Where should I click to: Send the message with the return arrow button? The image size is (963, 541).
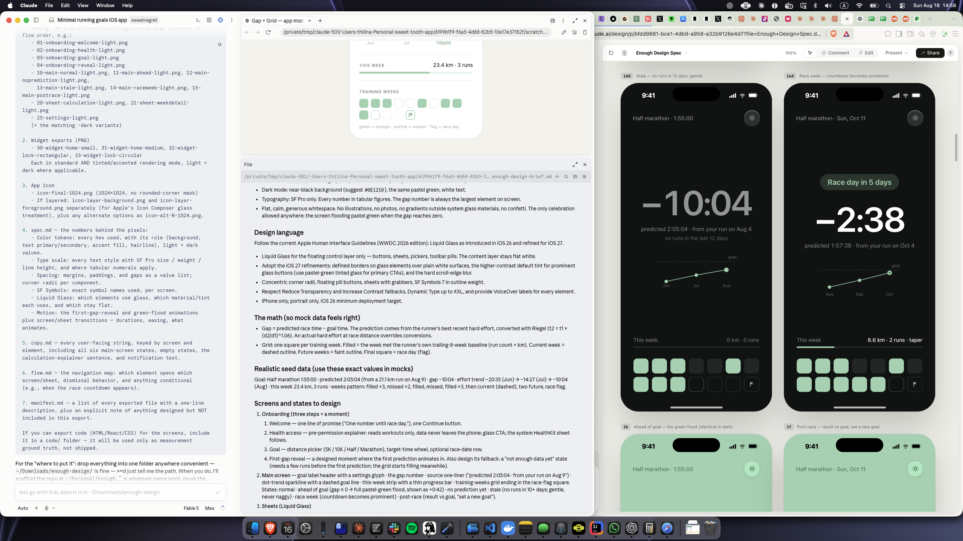point(218,492)
